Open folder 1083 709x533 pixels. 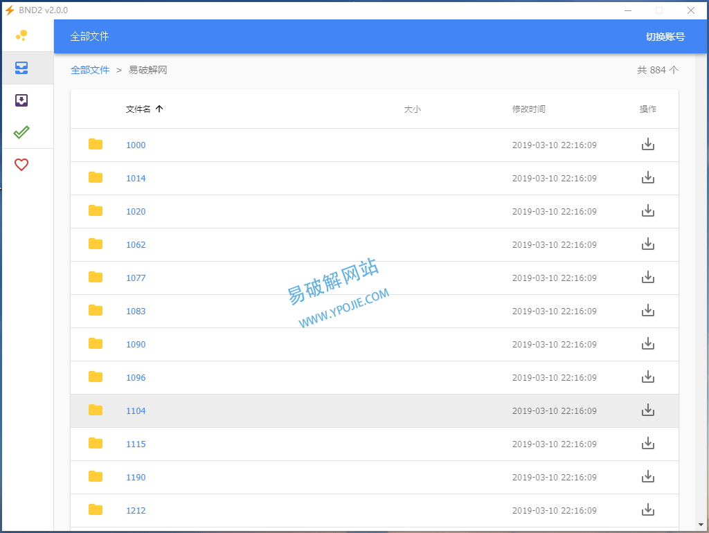[136, 311]
